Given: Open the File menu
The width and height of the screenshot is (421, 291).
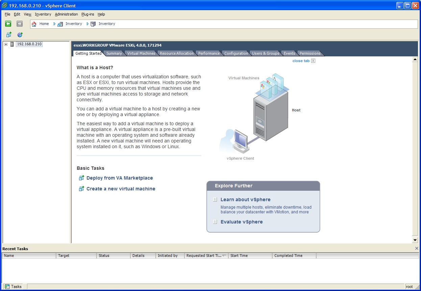Looking at the screenshot, I should pyautogui.click(x=7, y=14).
